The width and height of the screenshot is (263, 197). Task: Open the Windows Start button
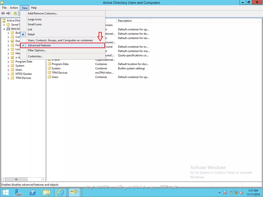click(x=6, y=192)
